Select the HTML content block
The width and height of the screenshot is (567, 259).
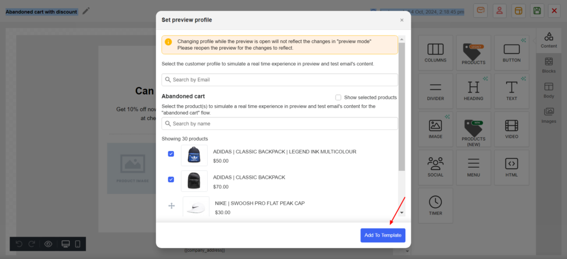[511, 167]
